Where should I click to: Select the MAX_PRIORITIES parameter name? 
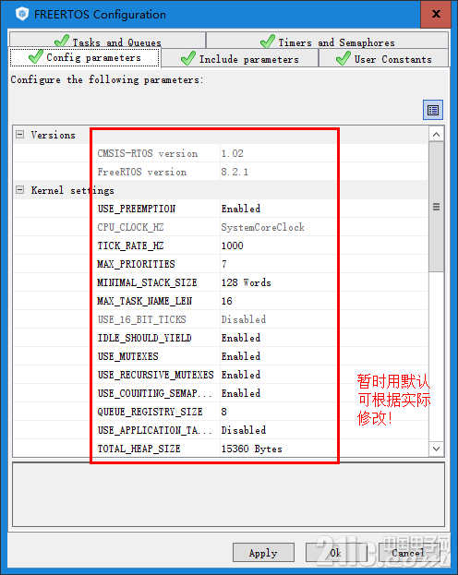(136, 264)
